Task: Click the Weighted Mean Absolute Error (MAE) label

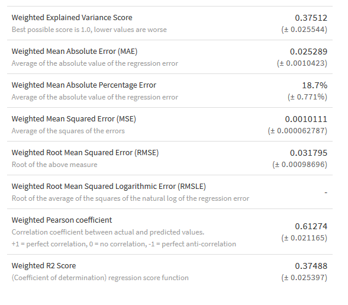Action: [75, 52]
